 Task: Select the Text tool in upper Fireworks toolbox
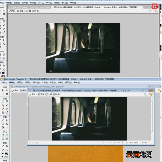(x=4, y=44)
